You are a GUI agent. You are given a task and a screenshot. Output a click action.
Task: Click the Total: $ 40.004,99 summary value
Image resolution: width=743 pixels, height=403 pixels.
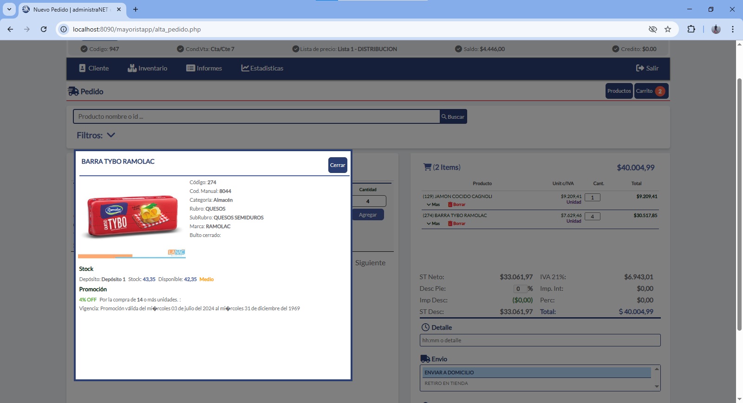[x=636, y=312]
